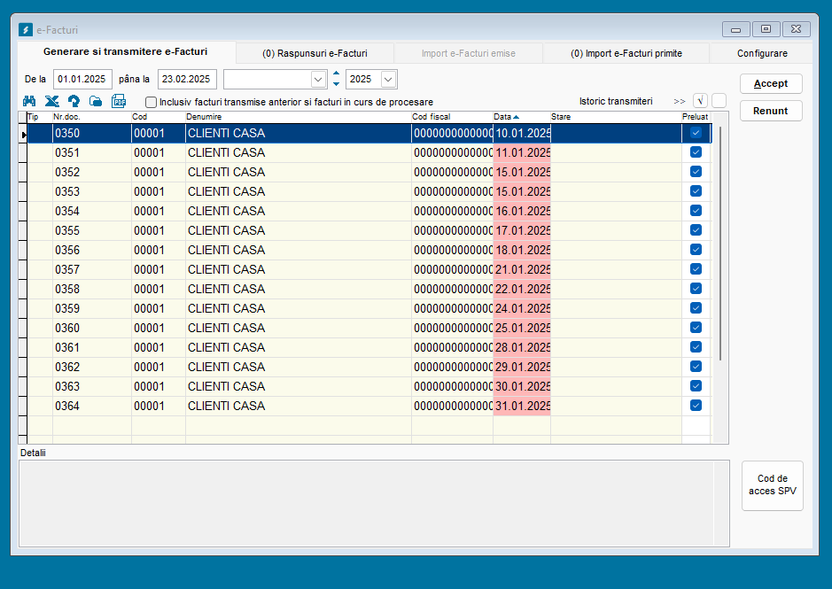Uncheck Preluat for invoice 0351
The height and width of the screenshot is (589, 832).
pyautogui.click(x=696, y=152)
